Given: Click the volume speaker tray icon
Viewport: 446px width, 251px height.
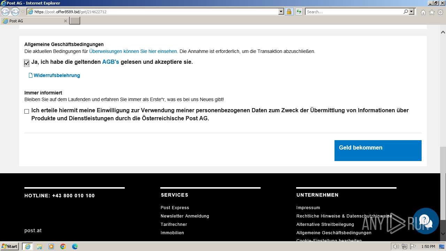Looking at the screenshot, I should (x=396, y=246).
